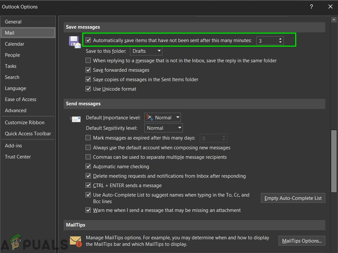Increase the auto-save minutes spinner up arrow
Viewport: 338px width, 253px height.
point(280,38)
